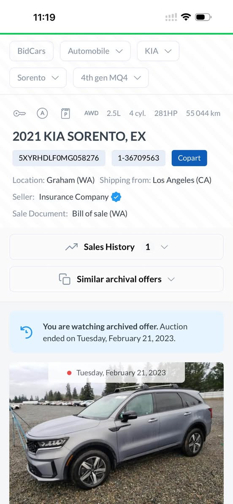Open the Automobile category dropdown
This screenshot has width=233, height=504.
click(95, 51)
